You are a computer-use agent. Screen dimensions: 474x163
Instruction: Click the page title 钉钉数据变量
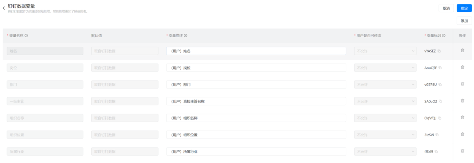click(x=21, y=6)
